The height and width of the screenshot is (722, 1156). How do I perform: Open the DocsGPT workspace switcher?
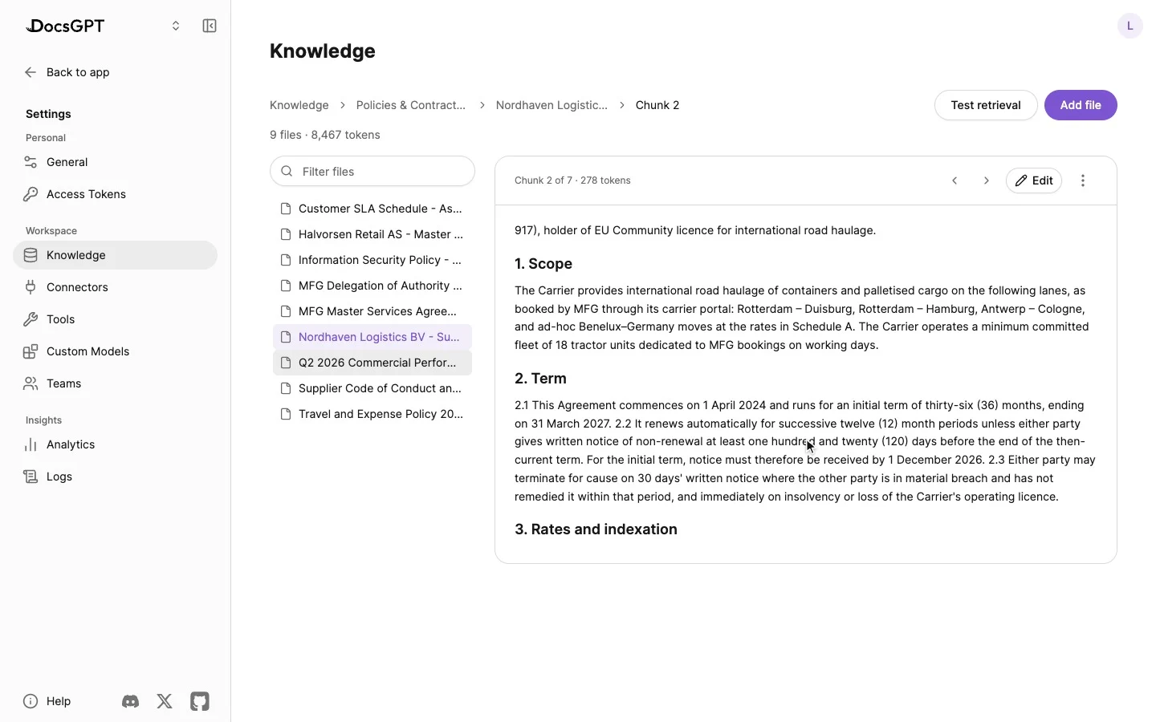click(x=176, y=26)
